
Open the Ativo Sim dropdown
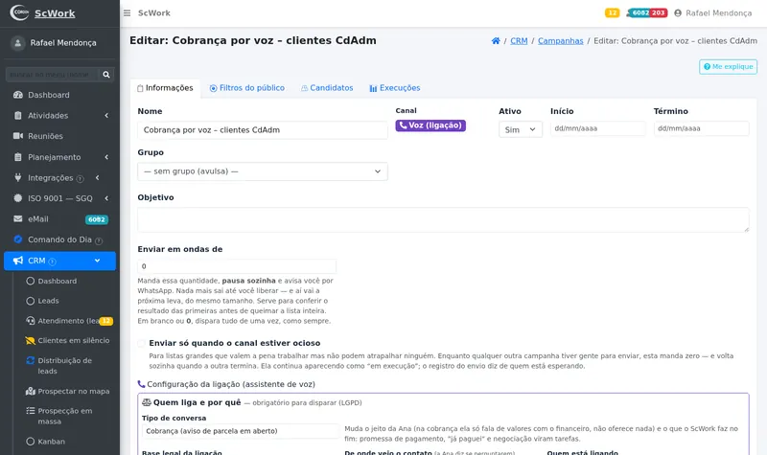tap(521, 129)
